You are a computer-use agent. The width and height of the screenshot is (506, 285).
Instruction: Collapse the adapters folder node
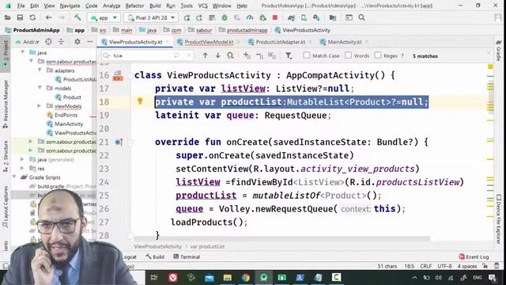(x=40, y=70)
